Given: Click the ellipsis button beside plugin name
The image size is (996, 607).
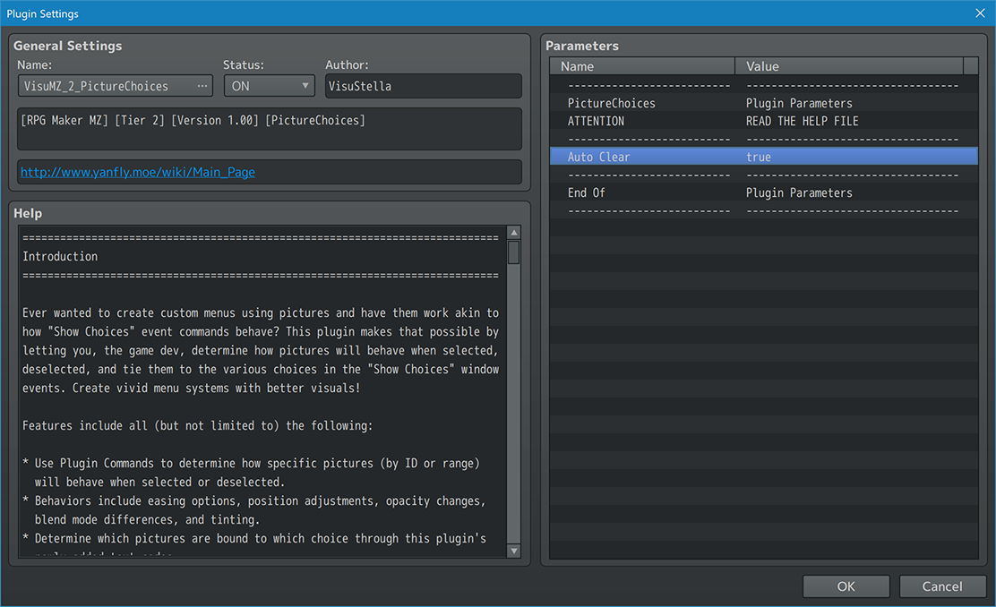Looking at the screenshot, I should pyautogui.click(x=202, y=86).
